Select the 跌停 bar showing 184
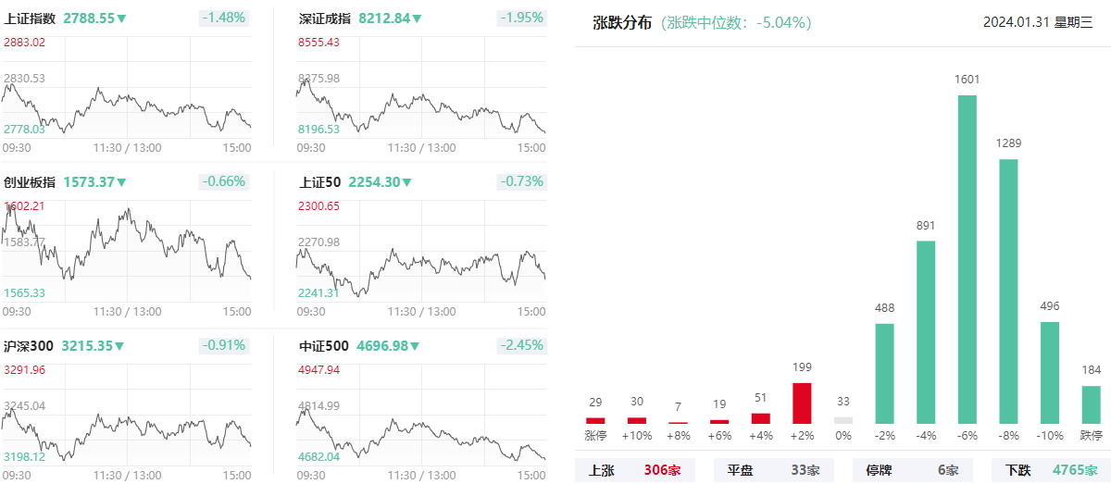 [1092, 405]
